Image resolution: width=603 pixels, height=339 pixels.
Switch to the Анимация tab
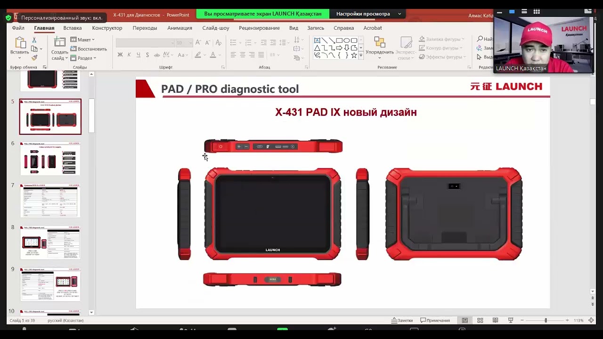[x=180, y=28]
